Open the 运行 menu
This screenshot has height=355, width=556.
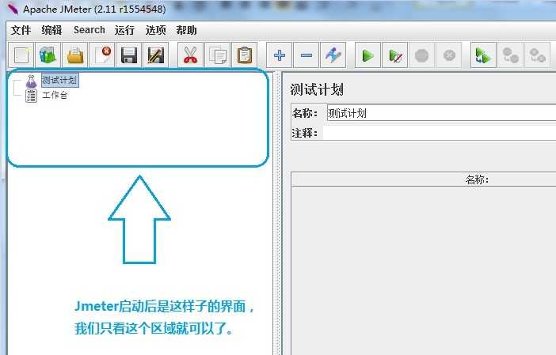[124, 30]
